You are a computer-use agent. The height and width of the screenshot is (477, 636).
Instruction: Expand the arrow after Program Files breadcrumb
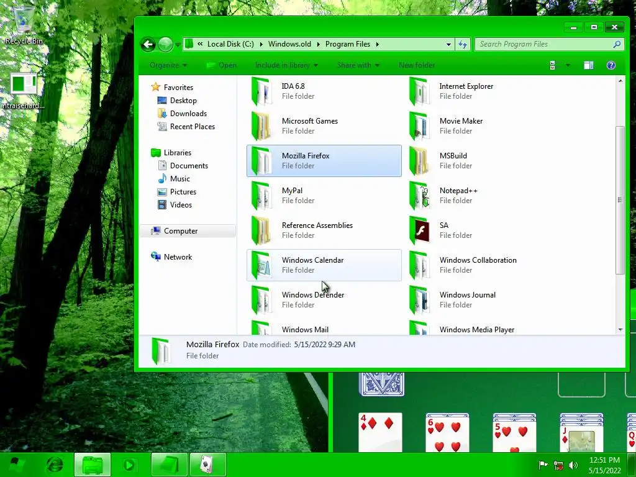(377, 44)
